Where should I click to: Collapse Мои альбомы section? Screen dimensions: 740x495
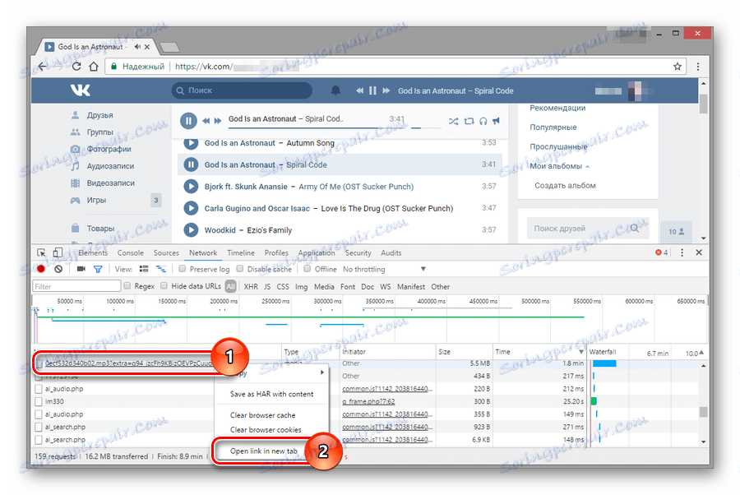588,167
